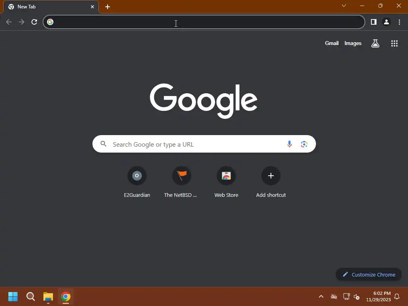Close the New Tab tab
Screen dimensions: 408x306
(x=92, y=7)
